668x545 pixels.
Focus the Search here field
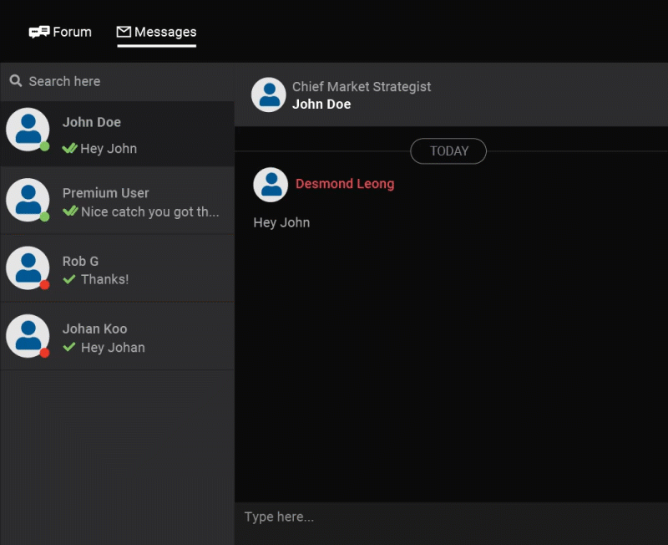(x=117, y=81)
